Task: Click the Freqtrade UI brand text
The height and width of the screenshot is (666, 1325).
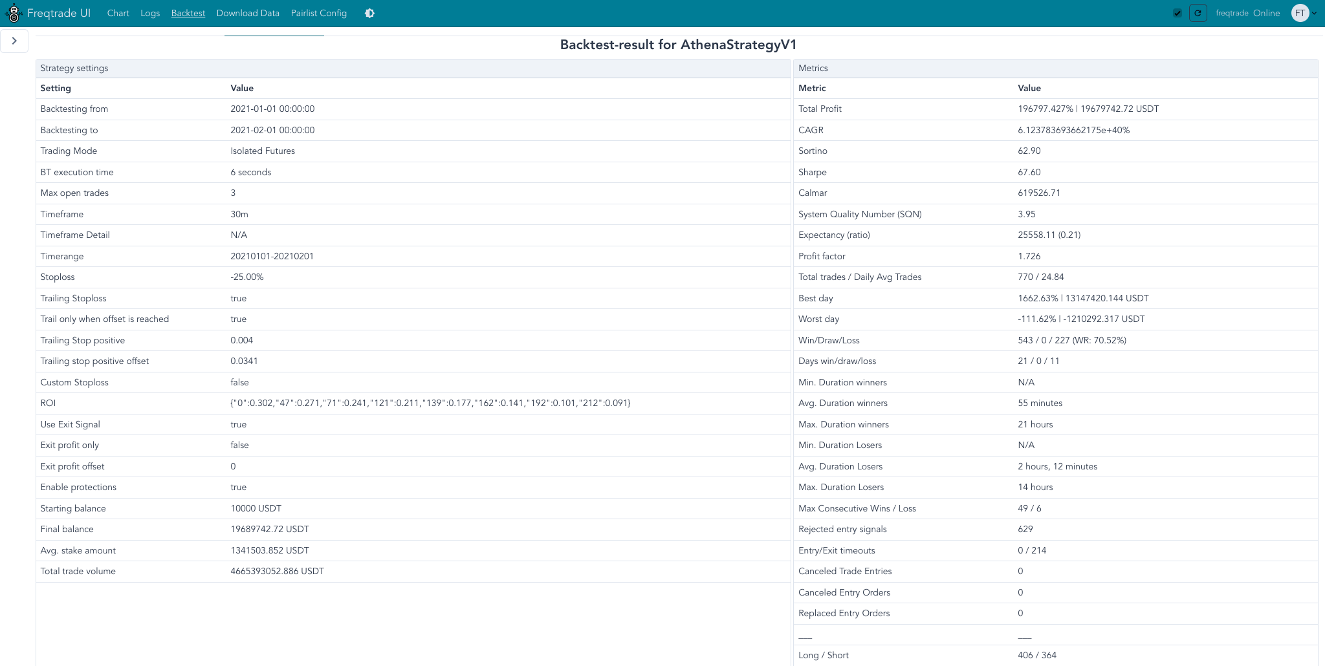Action: [59, 14]
